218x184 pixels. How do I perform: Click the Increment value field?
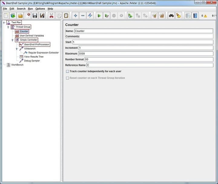[x=146, y=48]
